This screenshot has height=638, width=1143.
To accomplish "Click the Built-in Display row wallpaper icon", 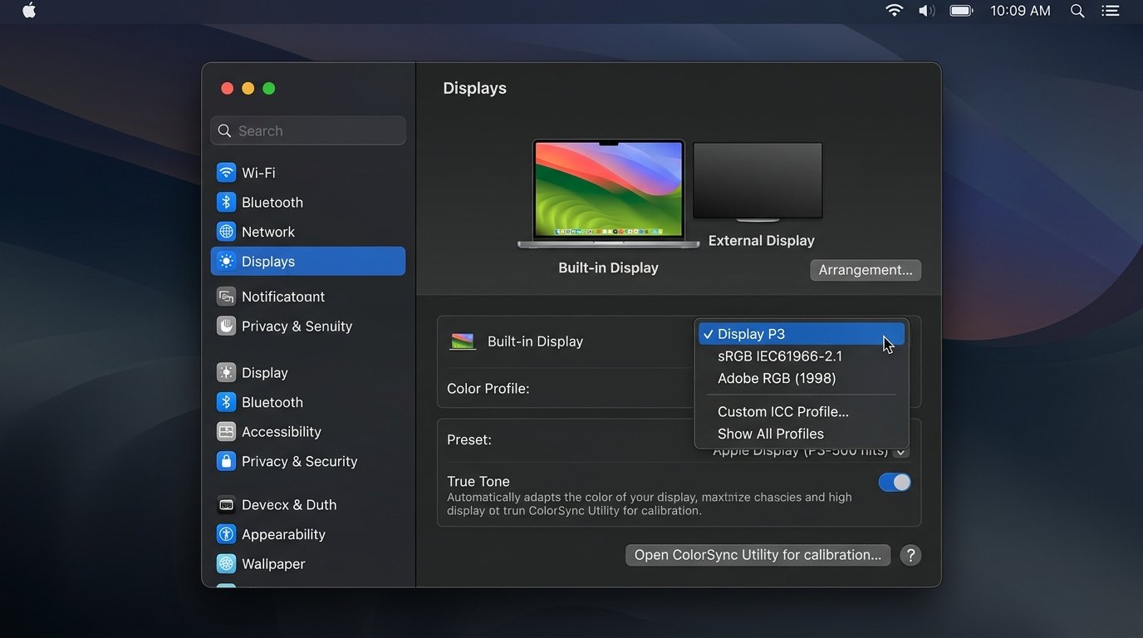I will pyautogui.click(x=463, y=341).
